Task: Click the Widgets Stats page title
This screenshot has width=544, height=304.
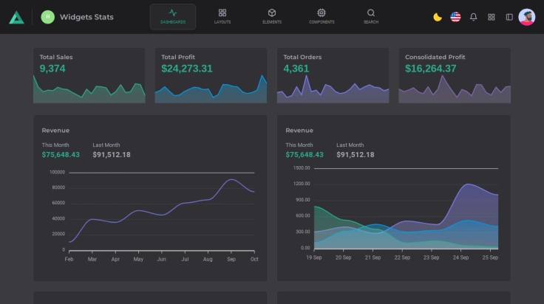Action: pos(86,17)
